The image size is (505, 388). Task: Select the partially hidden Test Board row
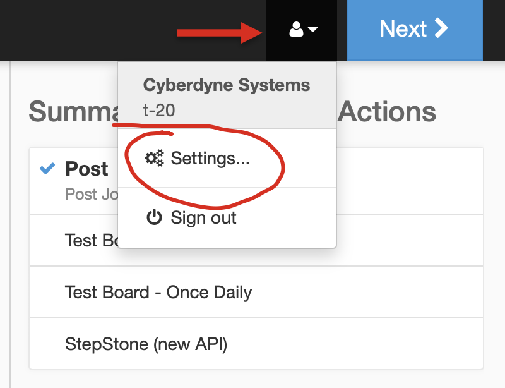[90, 241]
